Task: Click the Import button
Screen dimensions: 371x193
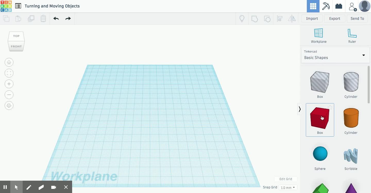Action: point(312,19)
